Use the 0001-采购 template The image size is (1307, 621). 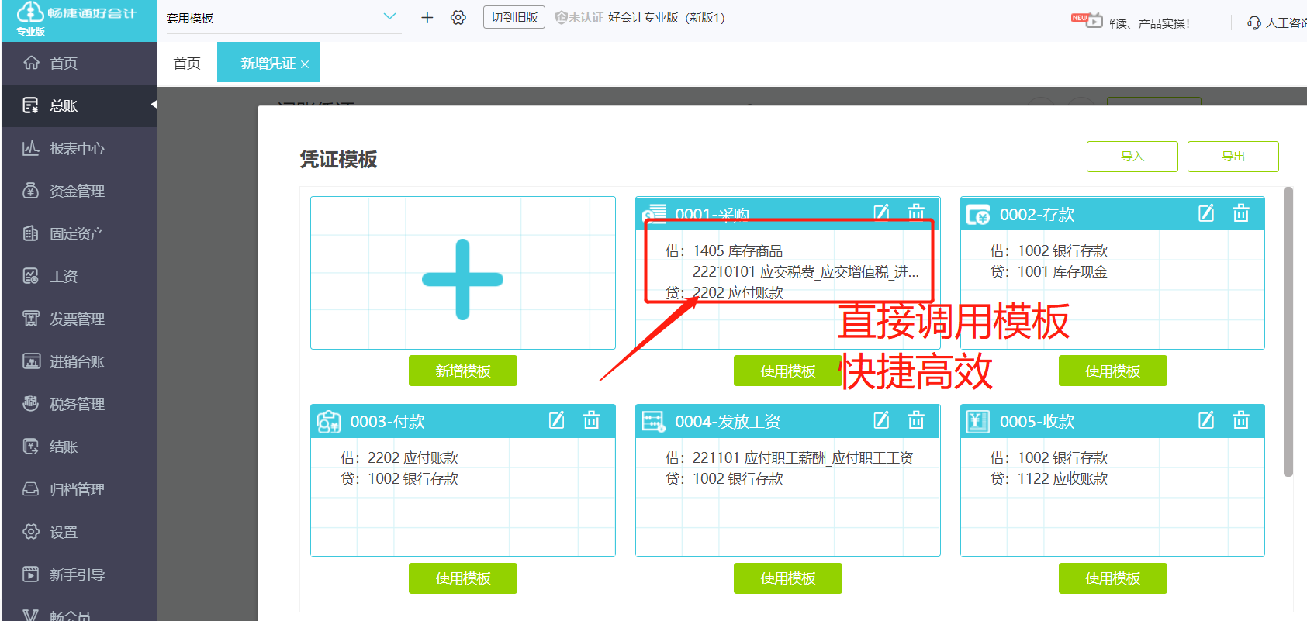[788, 371]
